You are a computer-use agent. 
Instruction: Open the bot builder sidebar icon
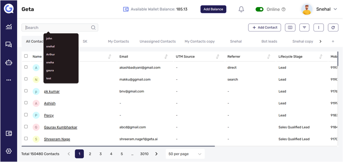[9, 63]
